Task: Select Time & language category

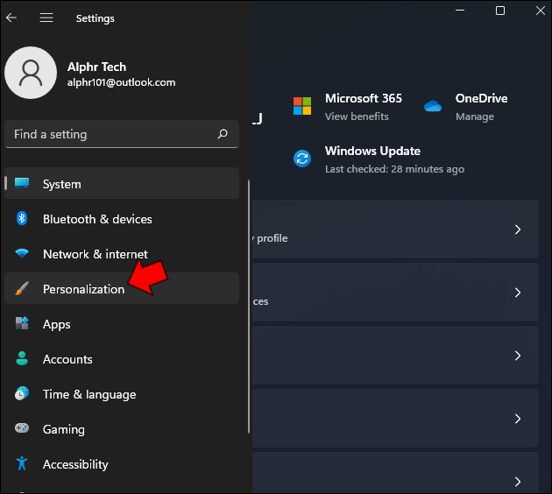Action: (88, 394)
